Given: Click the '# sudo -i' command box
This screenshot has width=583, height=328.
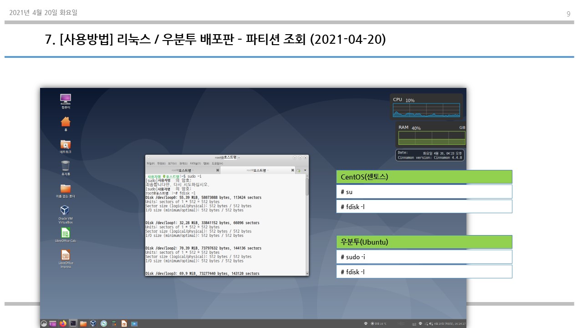Looking at the screenshot, I should 424,257.
